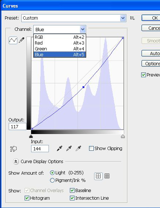Choose RGB from the channel list
The width and height of the screenshot is (160, 208).
(x=60, y=37)
